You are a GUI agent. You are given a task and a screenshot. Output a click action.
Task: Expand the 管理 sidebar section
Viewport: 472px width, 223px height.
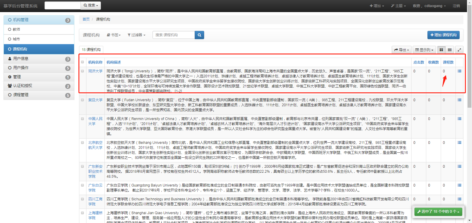pos(39,77)
